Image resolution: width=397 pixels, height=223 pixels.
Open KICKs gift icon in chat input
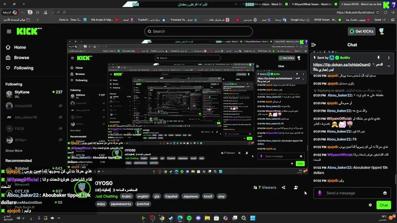point(320,193)
